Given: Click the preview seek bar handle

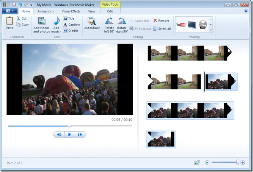Looking at the screenshot, I should 69,126.
